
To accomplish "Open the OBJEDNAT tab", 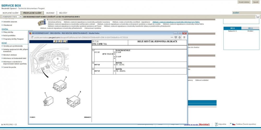I will point(50,13).
